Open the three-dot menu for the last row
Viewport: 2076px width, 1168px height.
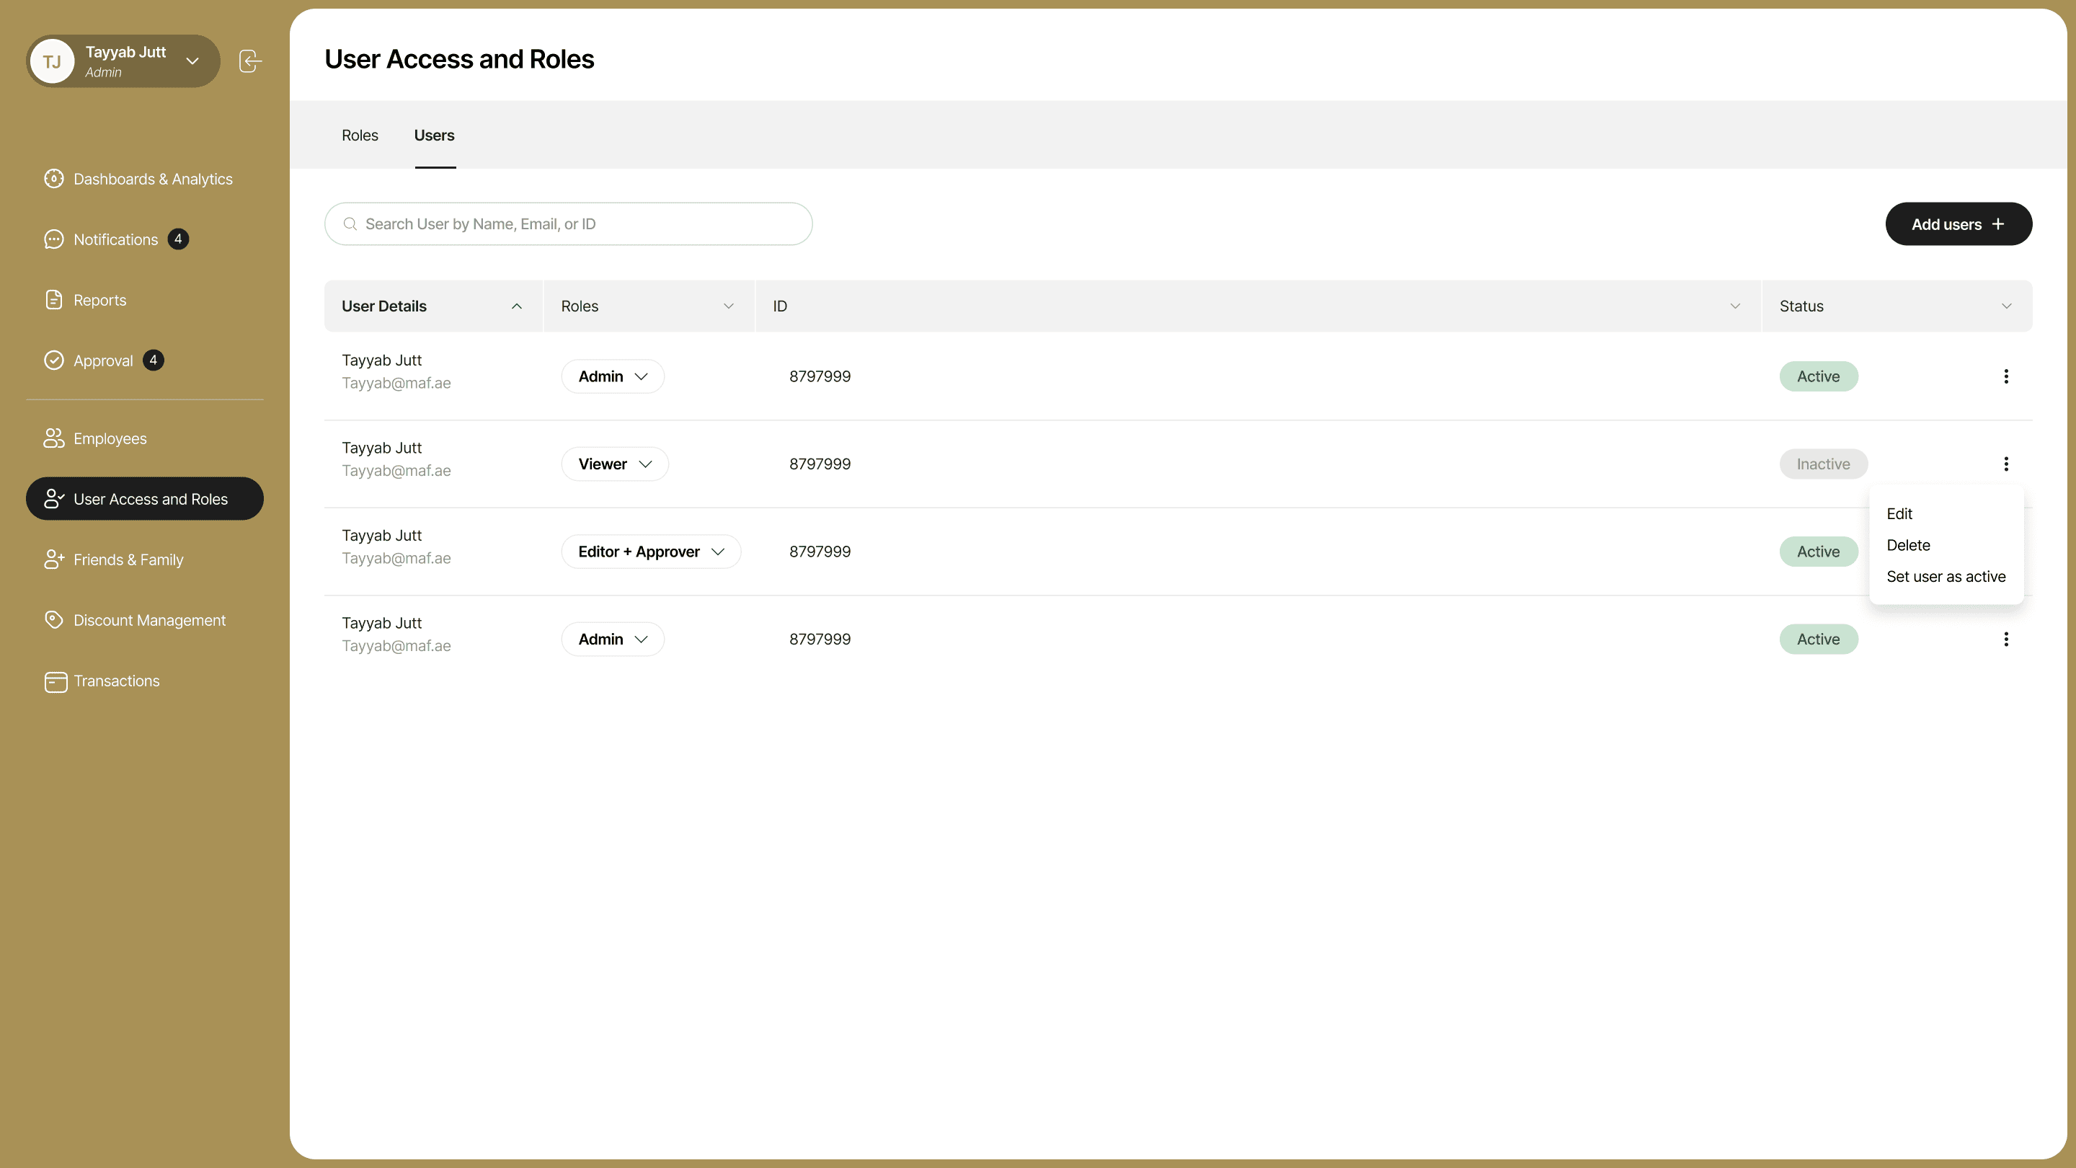(x=2006, y=640)
